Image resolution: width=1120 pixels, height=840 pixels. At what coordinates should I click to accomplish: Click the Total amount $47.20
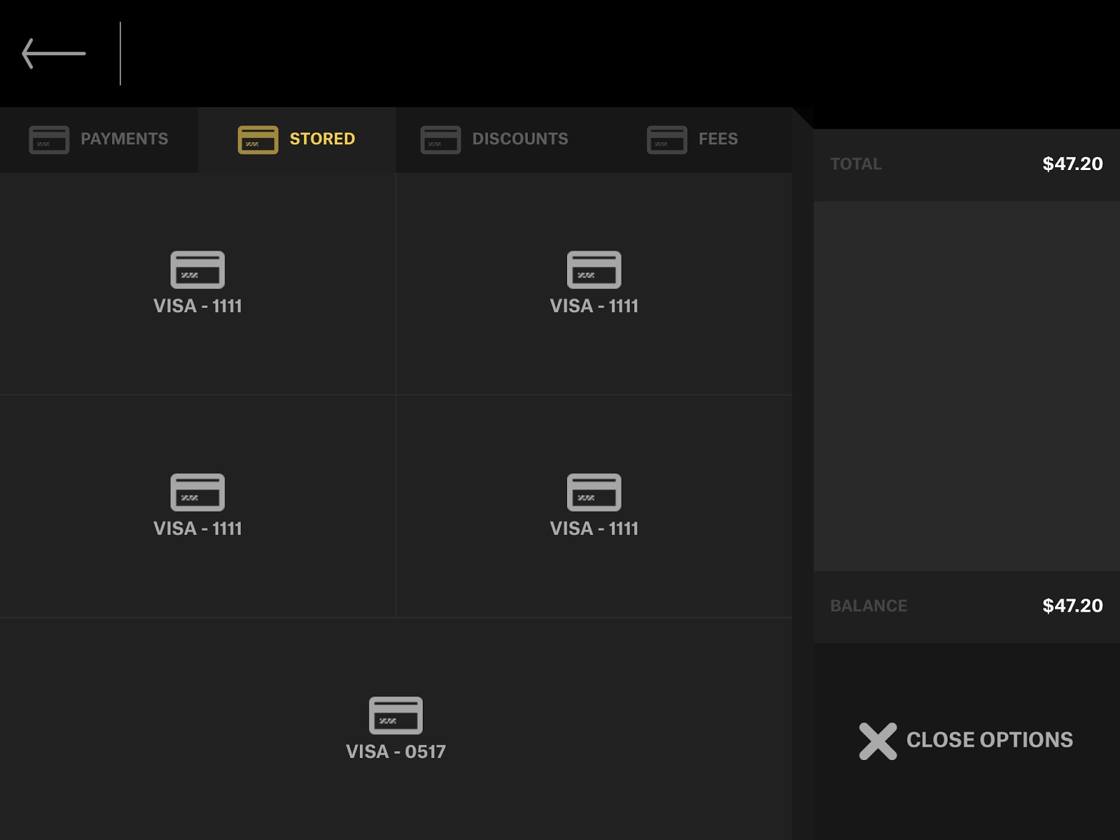point(1072,164)
